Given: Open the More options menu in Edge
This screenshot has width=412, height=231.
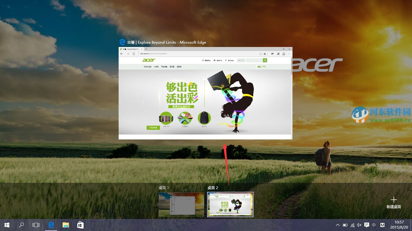Looking at the screenshot, I should tap(289, 54).
